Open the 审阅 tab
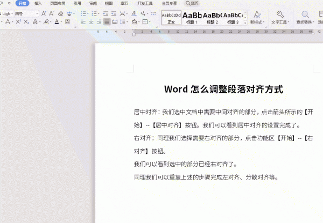 (93, 3)
